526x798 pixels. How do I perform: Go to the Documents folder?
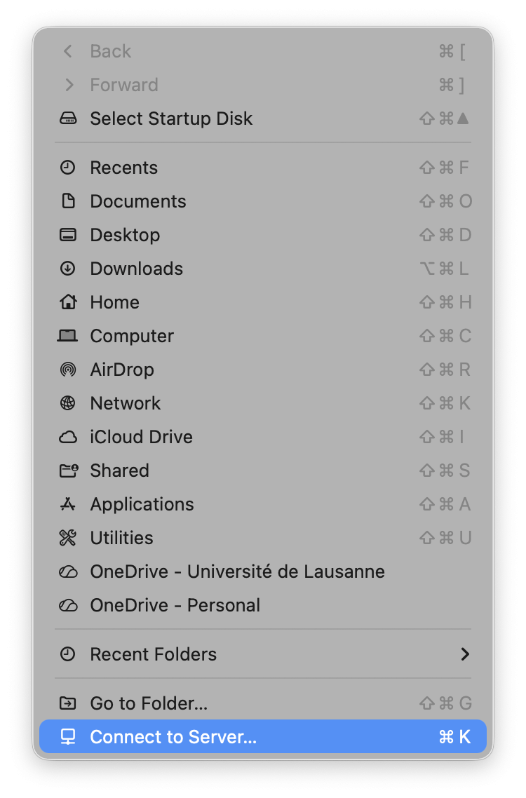pyautogui.click(x=138, y=201)
